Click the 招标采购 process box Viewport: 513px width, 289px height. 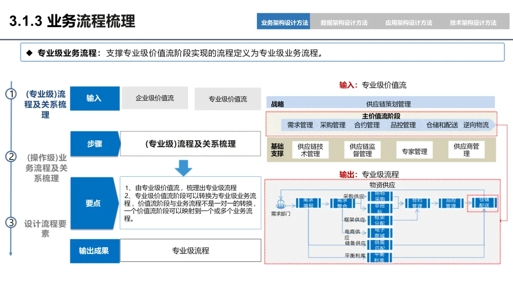click(x=380, y=196)
